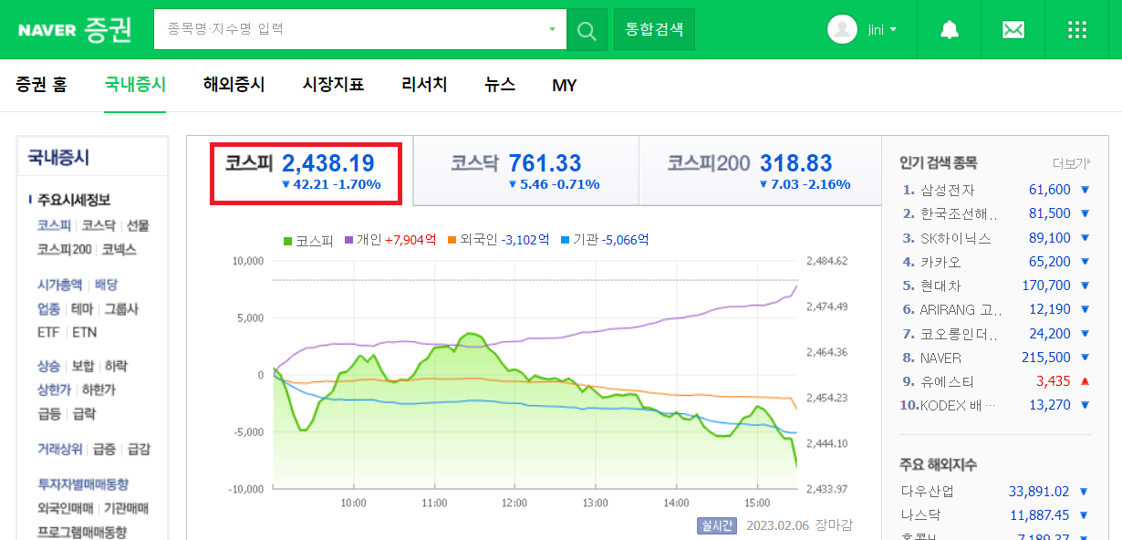This screenshot has width=1122, height=540.
Task: Open 급감 sidebar link
Action: pyautogui.click(x=139, y=449)
